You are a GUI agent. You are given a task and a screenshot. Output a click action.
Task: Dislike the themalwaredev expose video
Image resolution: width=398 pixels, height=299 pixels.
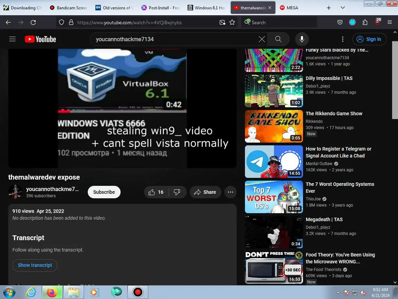pyautogui.click(x=177, y=192)
